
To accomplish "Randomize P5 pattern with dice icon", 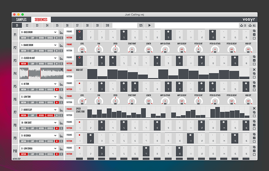I will tap(254, 83).
